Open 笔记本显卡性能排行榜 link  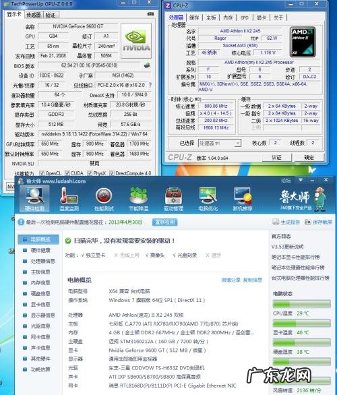click(x=296, y=257)
